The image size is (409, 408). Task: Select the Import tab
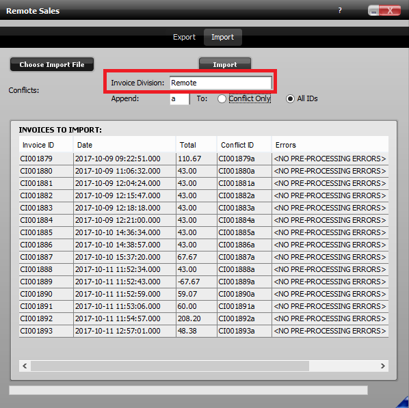point(222,37)
